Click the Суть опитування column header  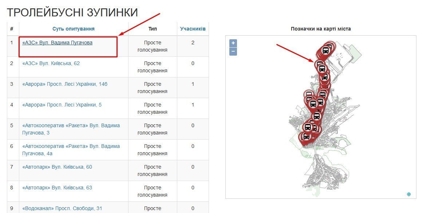pyautogui.click(x=74, y=28)
